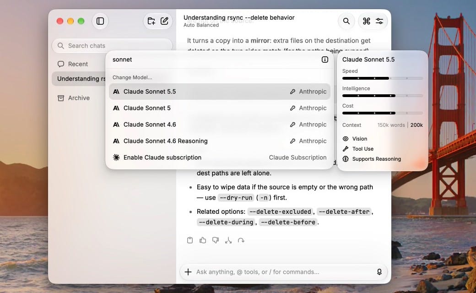Open the command palette icon

pyautogui.click(x=367, y=21)
